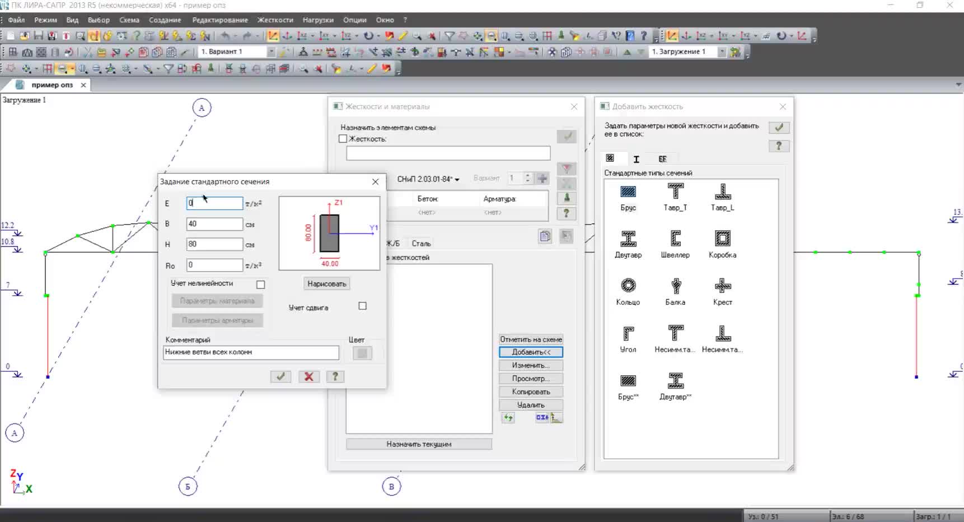This screenshot has width=964, height=522.
Task: Open the Файл menu
Action: click(x=16, y=20)
